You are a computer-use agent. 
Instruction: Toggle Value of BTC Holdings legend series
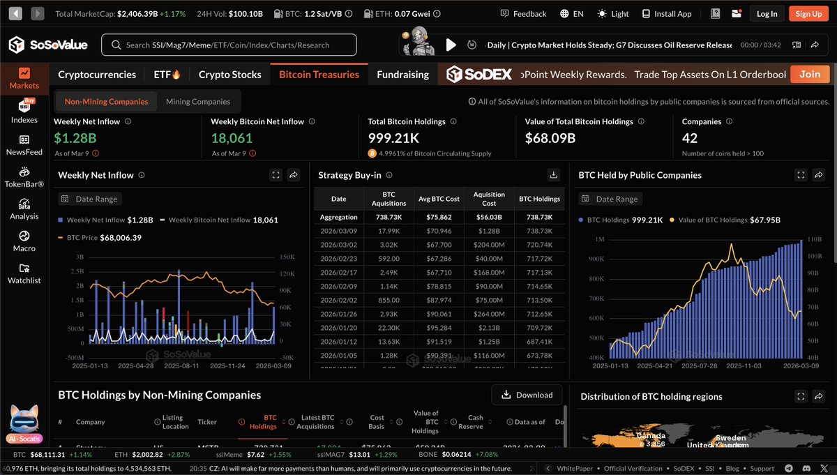coord(725,220)
